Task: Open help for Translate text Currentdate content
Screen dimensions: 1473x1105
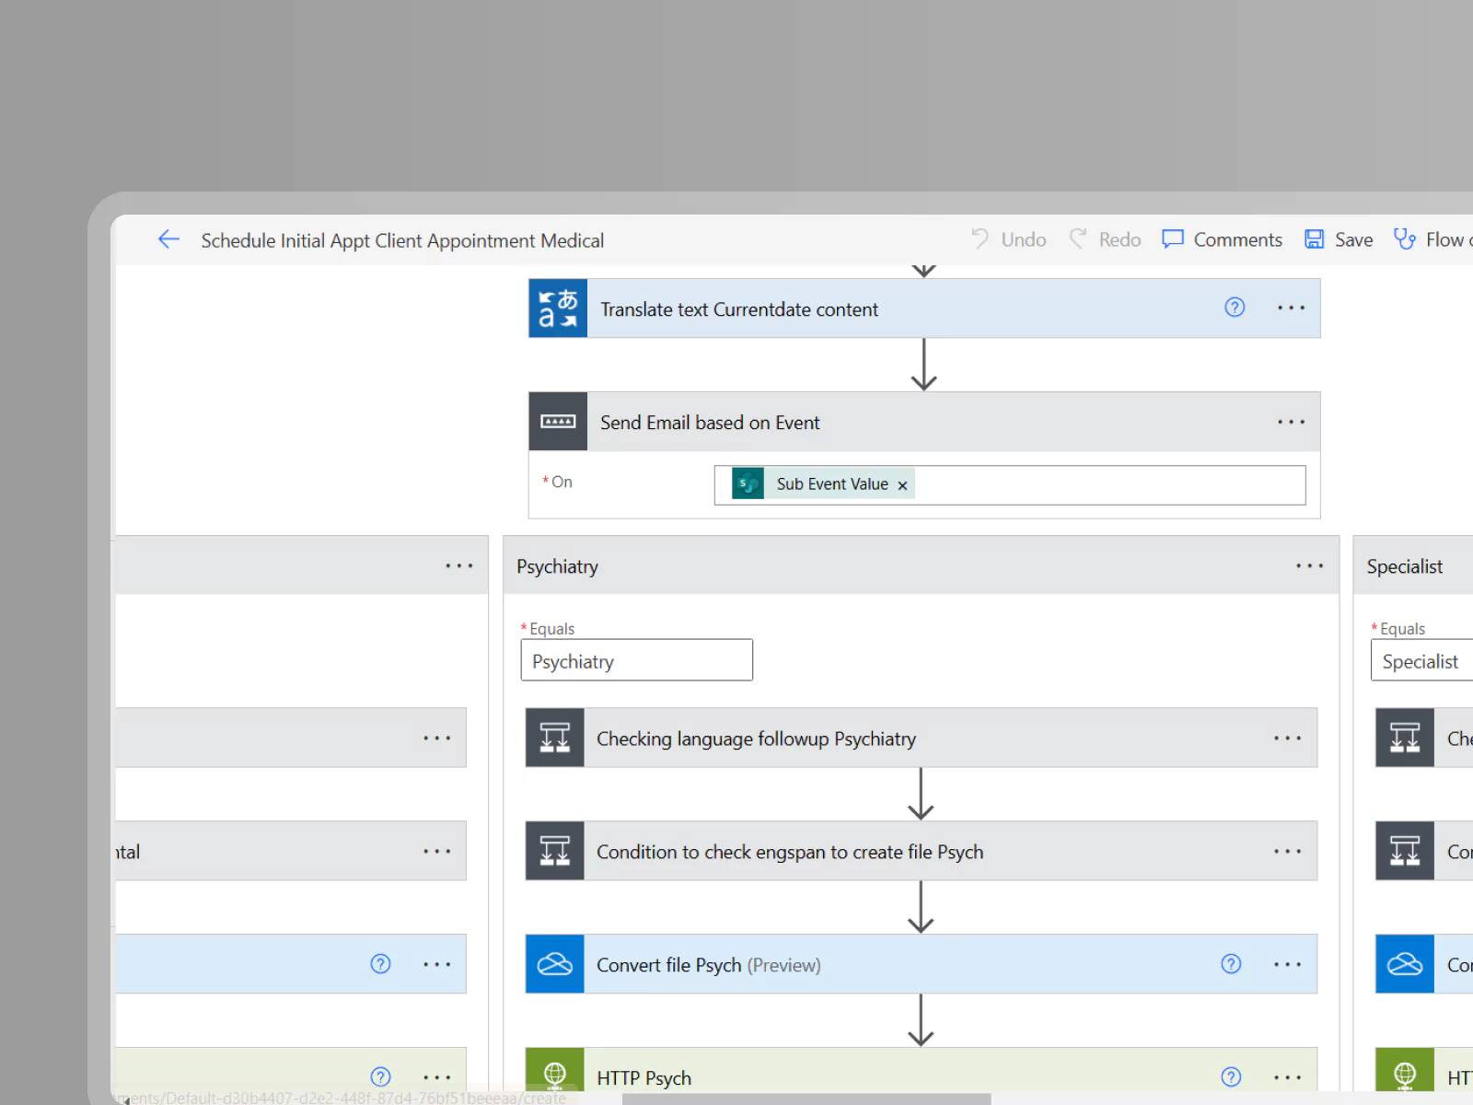Action: coord(1235,308)
